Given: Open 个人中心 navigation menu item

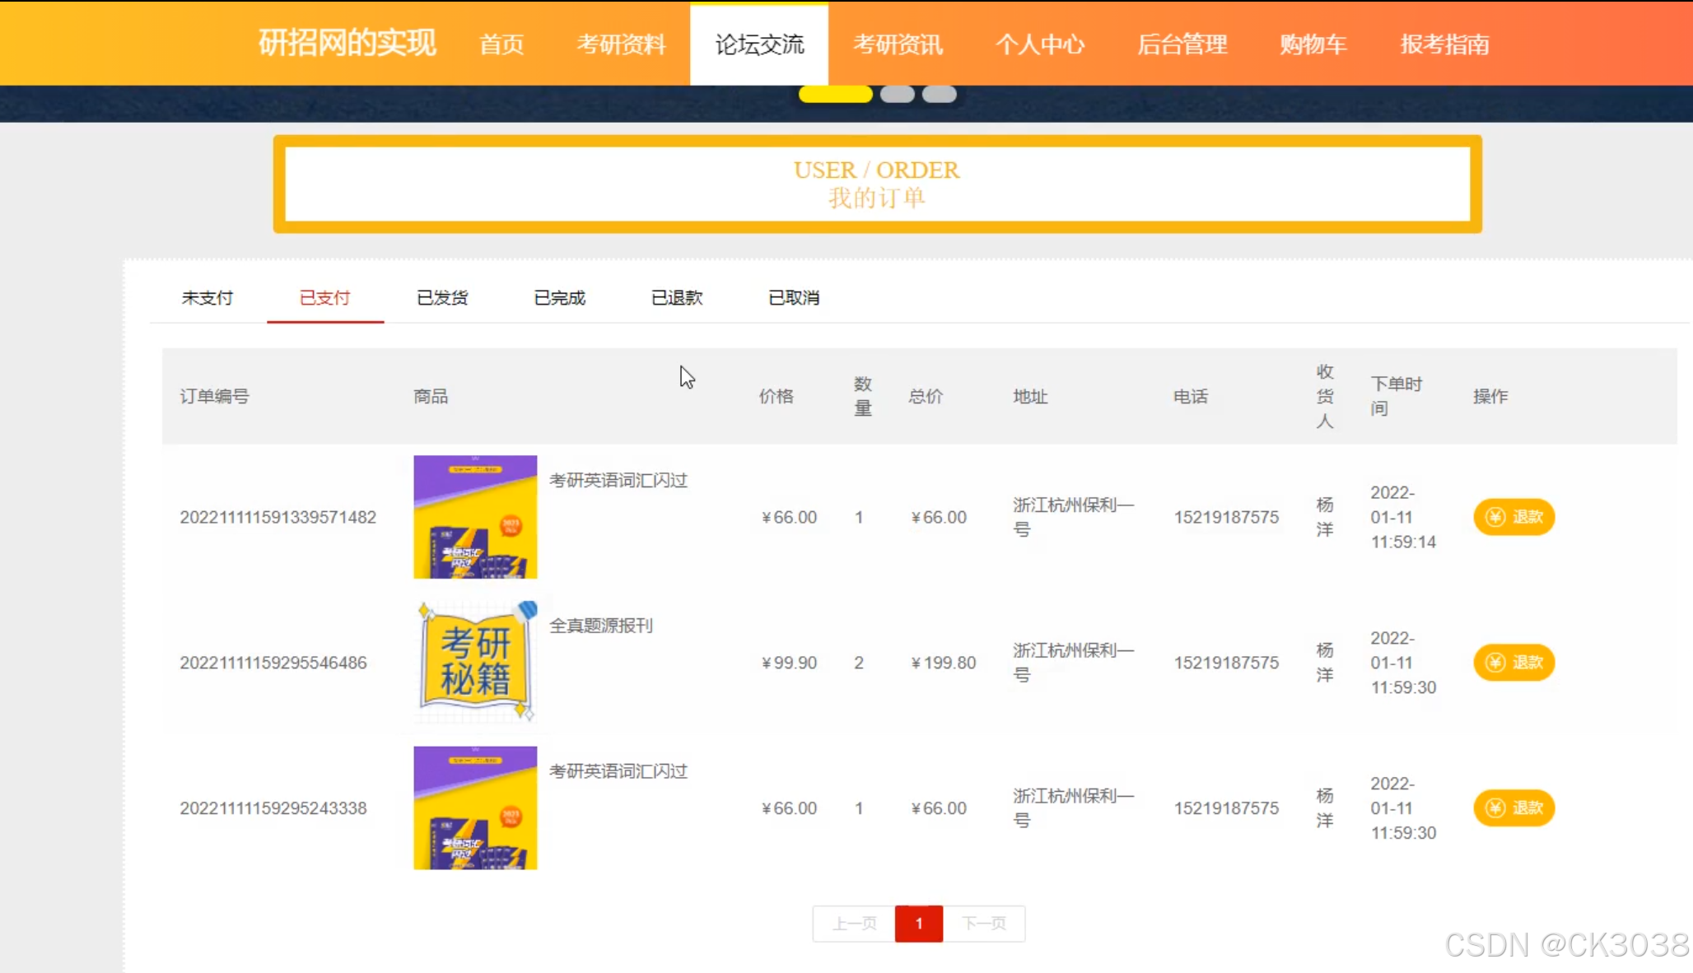Looking at the screenshot, I should (x=1040, y=44).
